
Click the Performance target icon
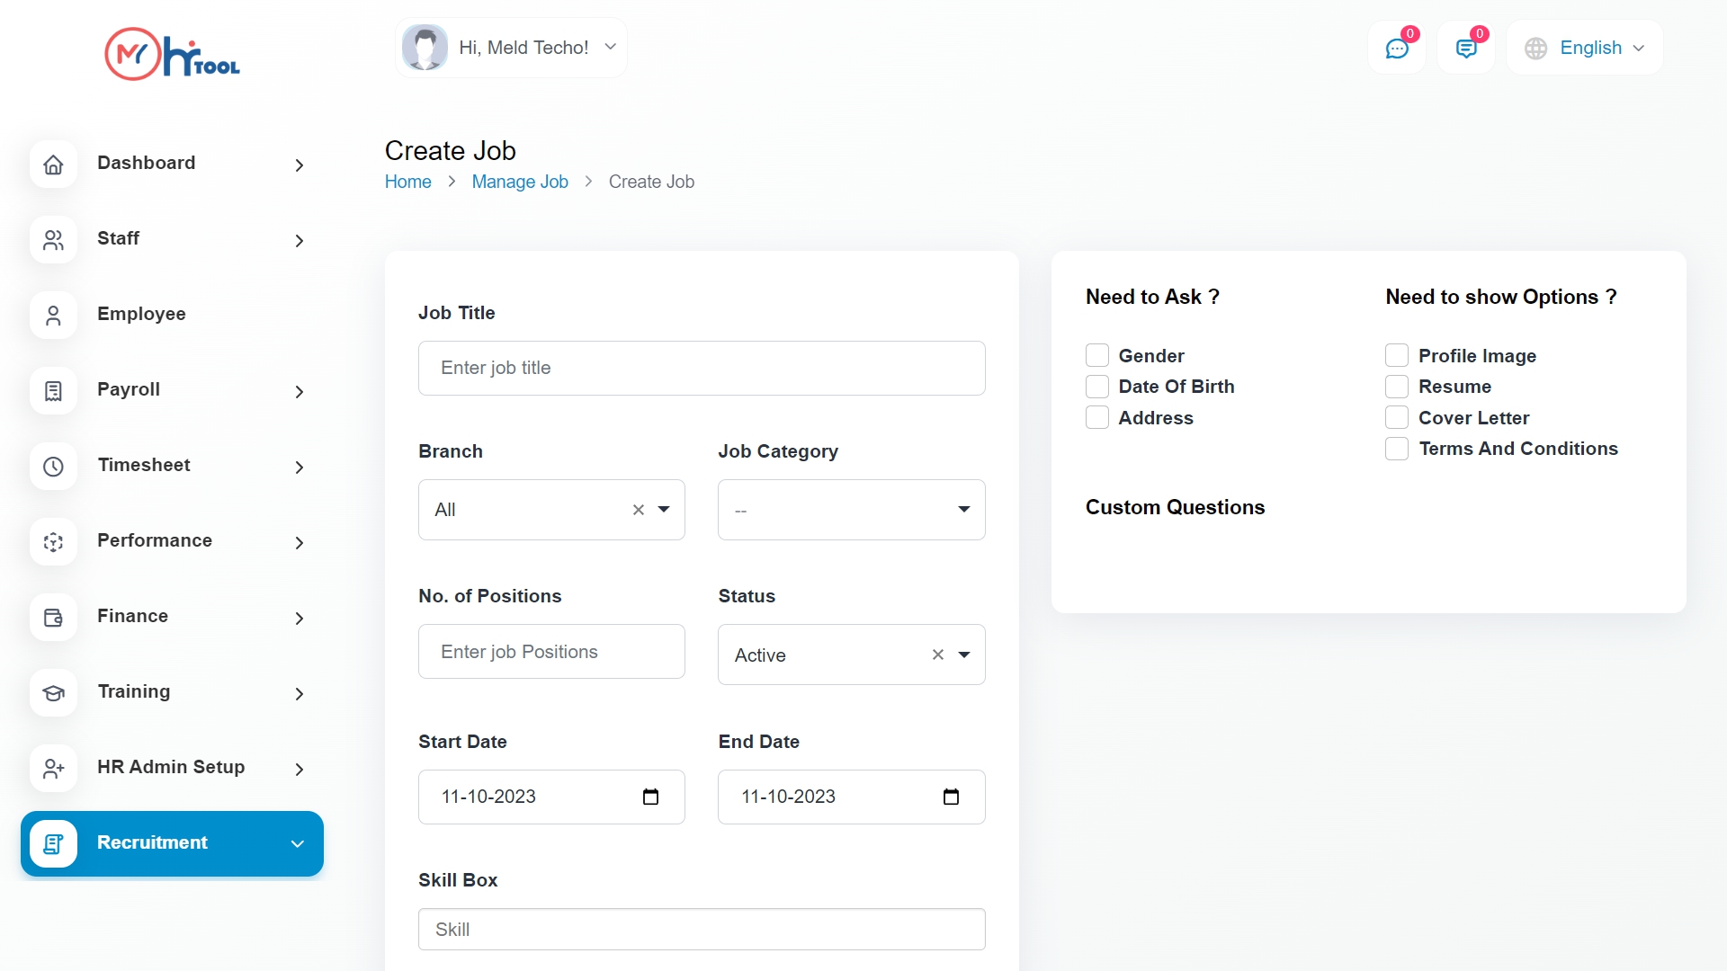point(54,542)
